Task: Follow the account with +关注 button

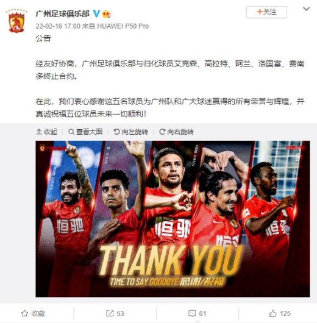Action: (266, 12)
